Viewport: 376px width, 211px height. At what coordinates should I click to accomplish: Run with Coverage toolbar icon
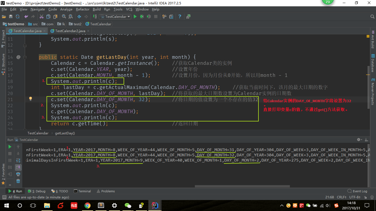(149, 16)
